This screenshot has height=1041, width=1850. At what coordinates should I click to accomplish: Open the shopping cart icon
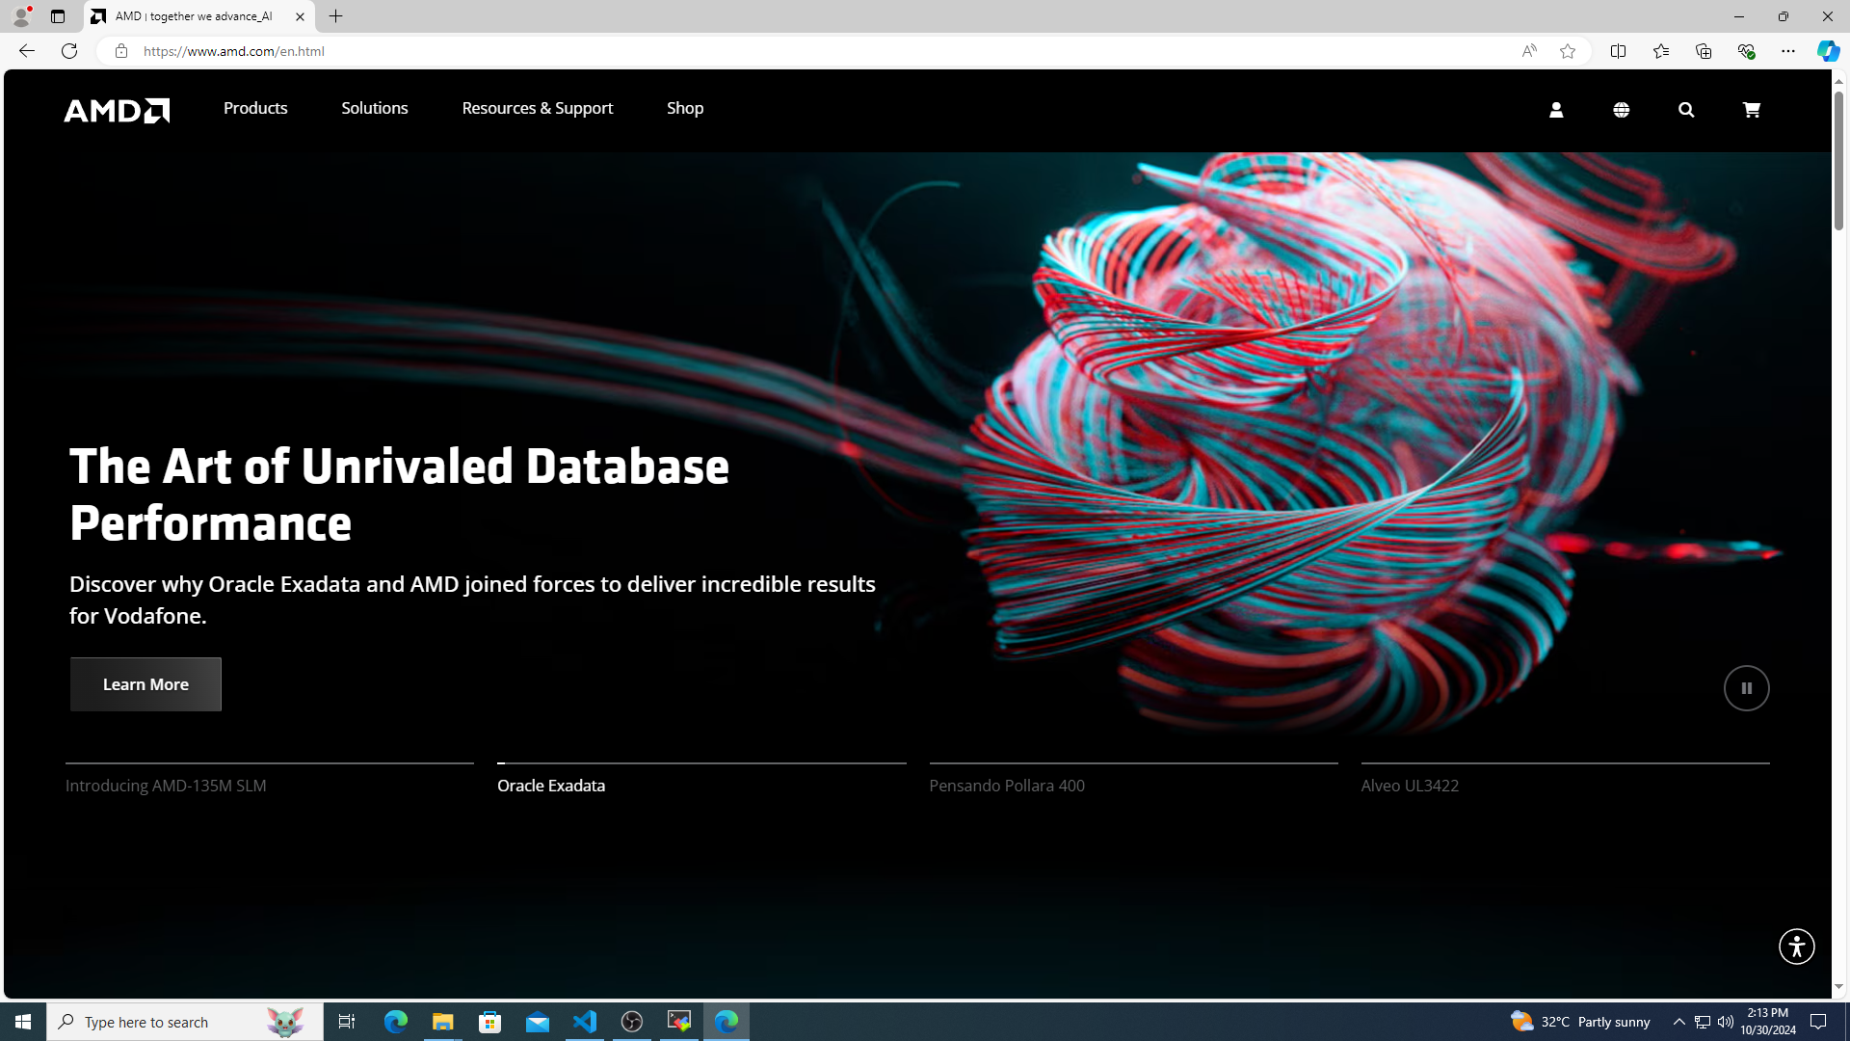(1752, 110)
